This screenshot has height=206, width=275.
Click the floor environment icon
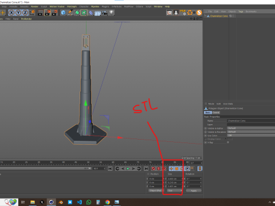tap(97, 13)
